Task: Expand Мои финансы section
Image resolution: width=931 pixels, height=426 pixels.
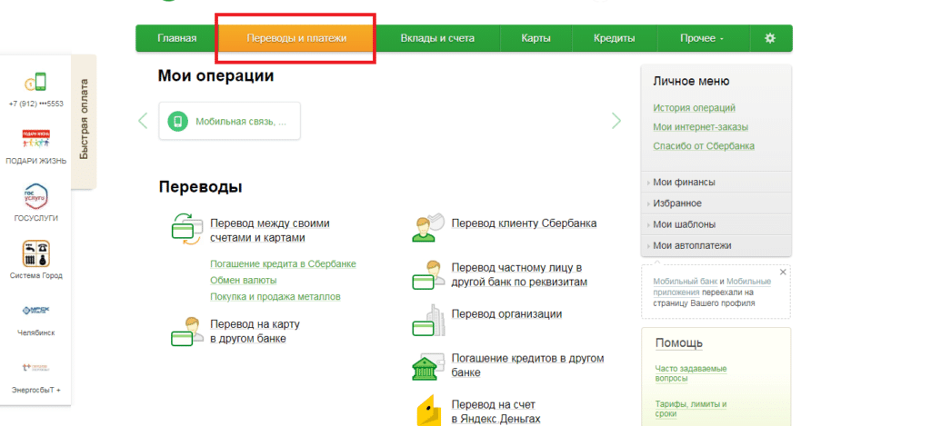Action: [x=716, y=183]
